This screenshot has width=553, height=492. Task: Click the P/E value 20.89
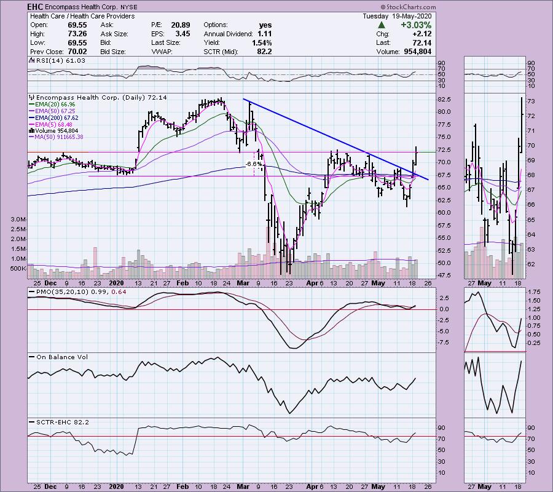click(181, 25)
